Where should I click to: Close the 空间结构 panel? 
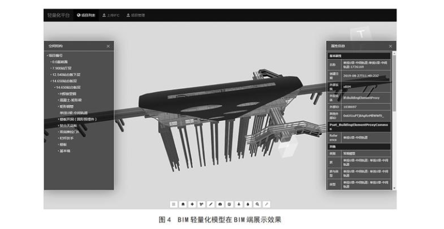pos(108,46)
